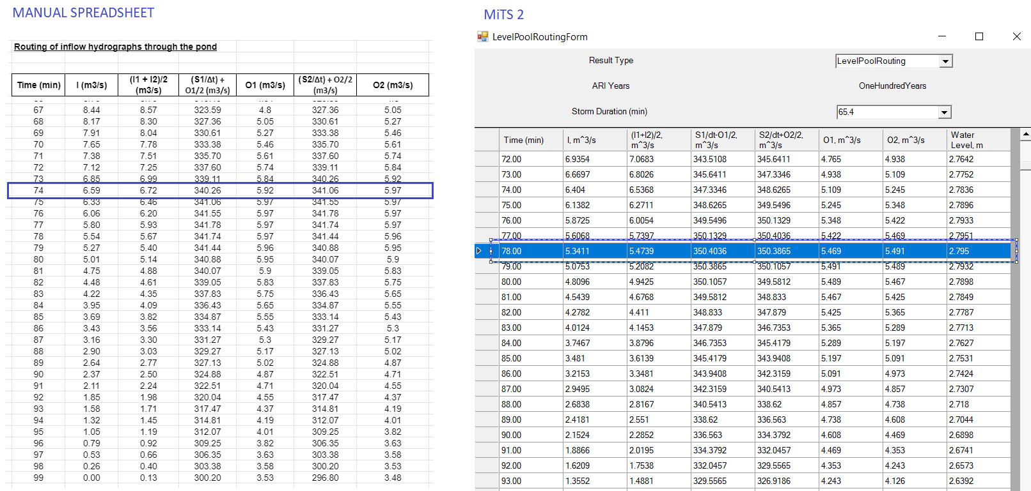Click the ARI Years label
Image resolution: width=1031 pixels, height=491 pixels.
611,86
